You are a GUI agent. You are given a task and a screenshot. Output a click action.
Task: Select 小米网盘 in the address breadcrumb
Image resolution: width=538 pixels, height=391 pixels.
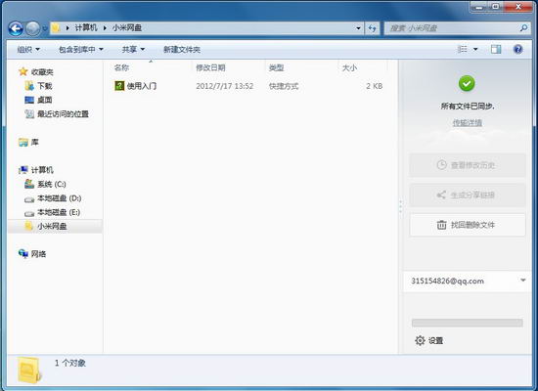(x=127, y=27)
